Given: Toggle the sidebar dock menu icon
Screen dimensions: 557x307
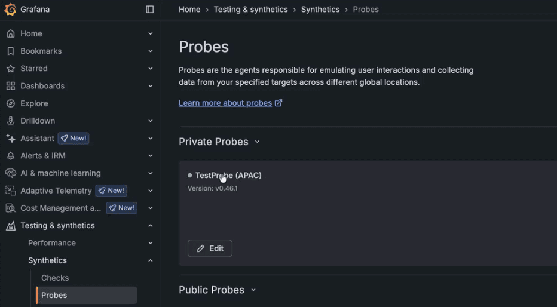Looking at the screenshot, I should point(150,10).
